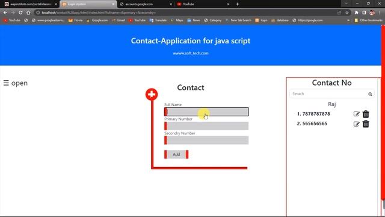Delete the number 7878787878
The image size is (385, 217).
tap(366, 114)
